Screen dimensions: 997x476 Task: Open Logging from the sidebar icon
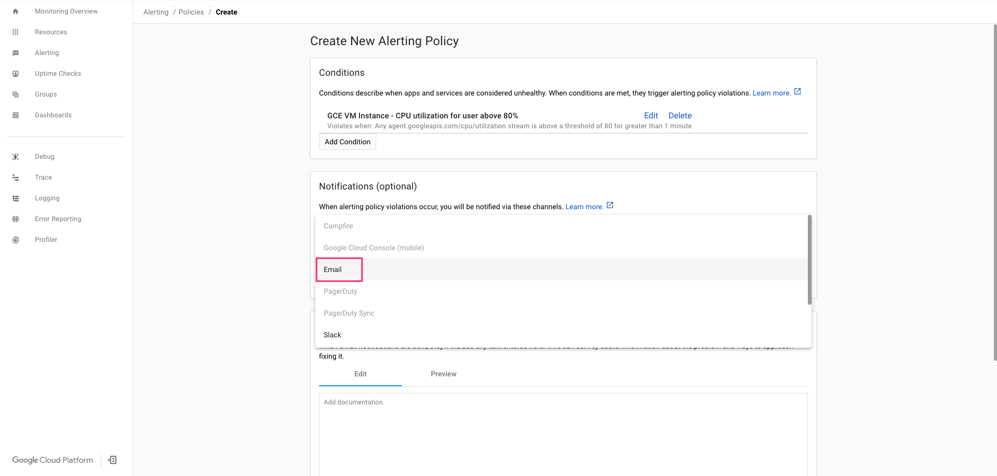(16, 198)
